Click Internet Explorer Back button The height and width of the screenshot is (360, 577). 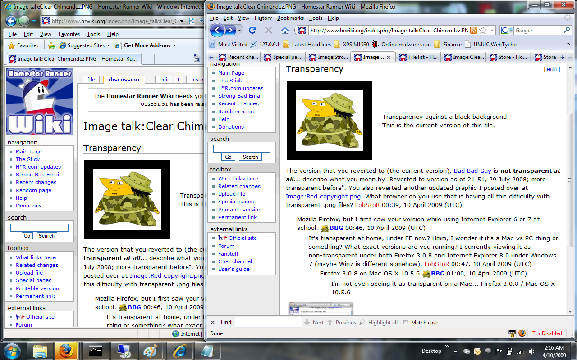[11, 21]
